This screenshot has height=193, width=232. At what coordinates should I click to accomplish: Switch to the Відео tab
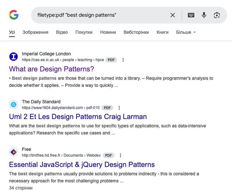pyautogui.click(x=62, y=32)
